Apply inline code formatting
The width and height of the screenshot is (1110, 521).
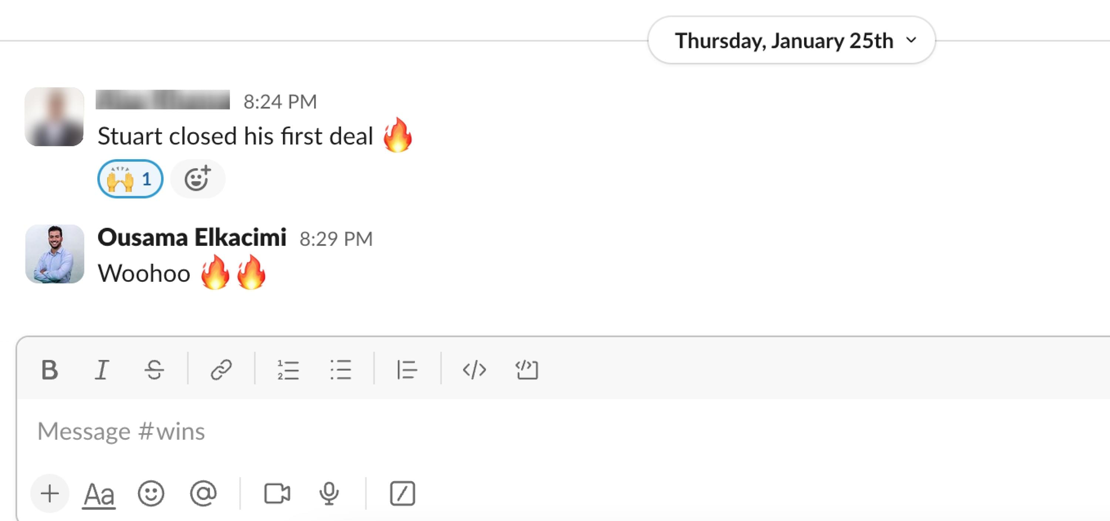pyautogui.click(x=474, y=370)
